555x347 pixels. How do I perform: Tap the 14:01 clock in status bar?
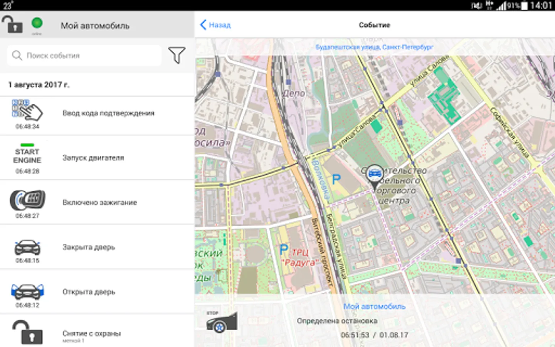[541, 5]
